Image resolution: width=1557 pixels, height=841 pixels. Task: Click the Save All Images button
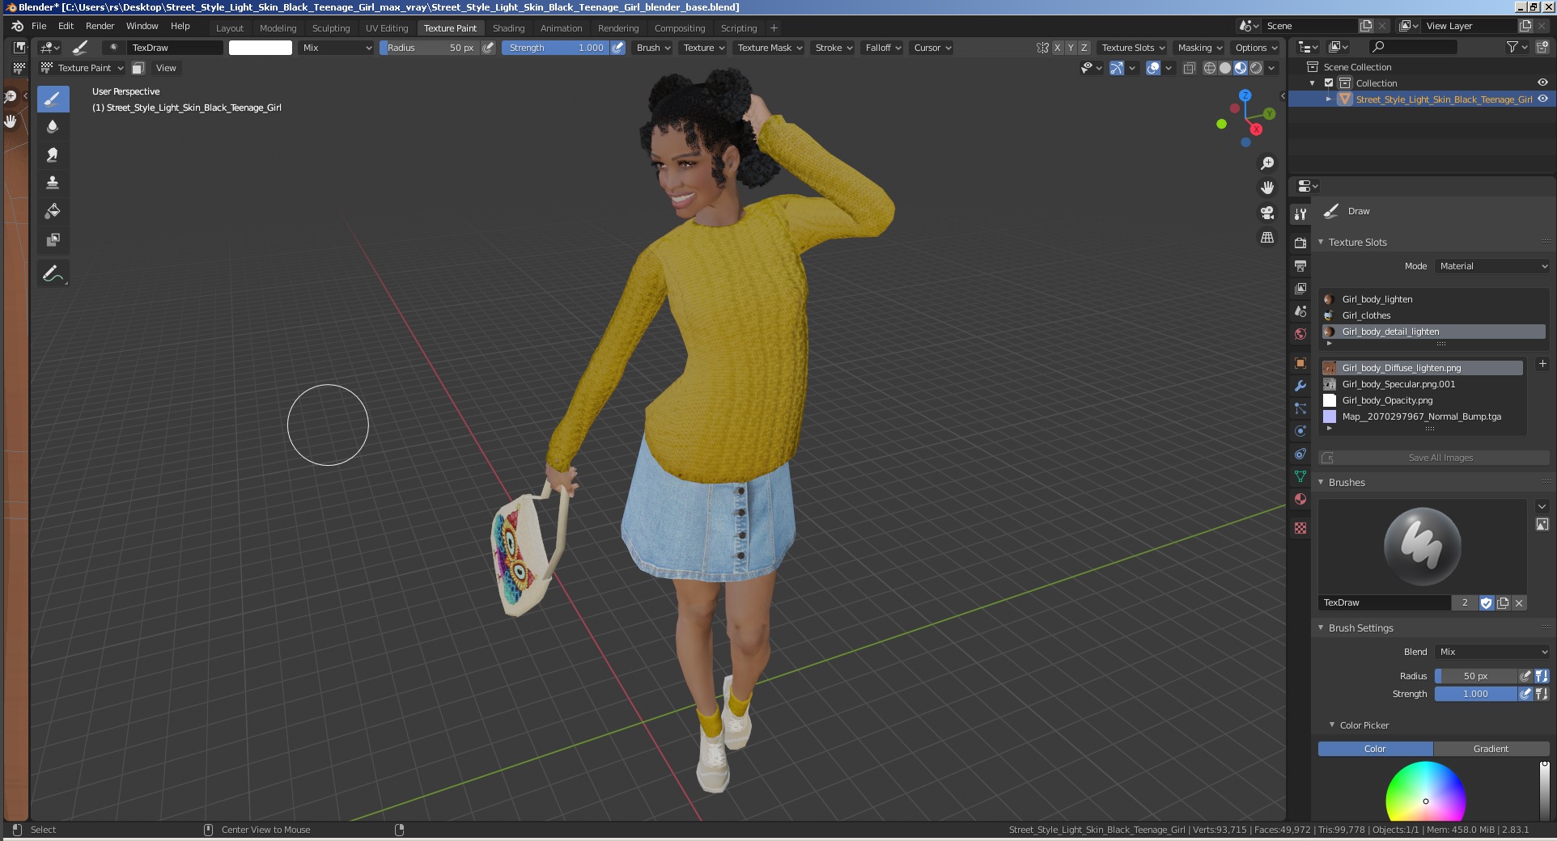tap(1434, 458)
